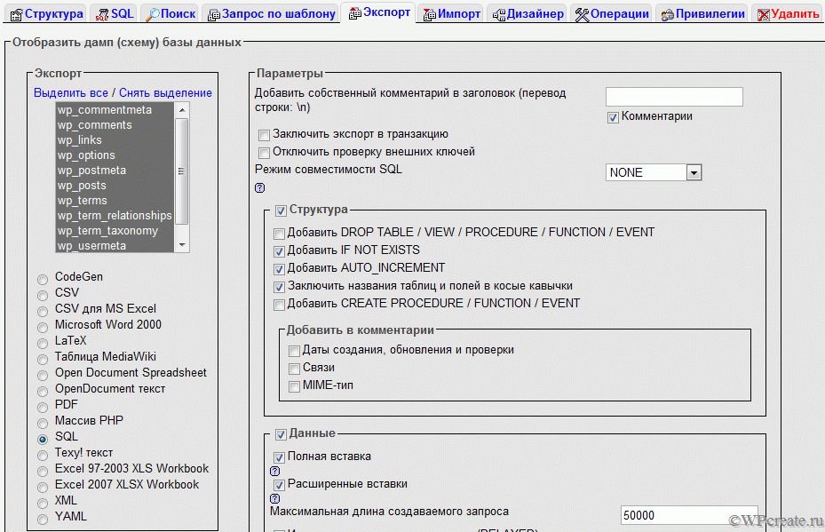Click the table list scrollbar thumb

coord(181,171)
